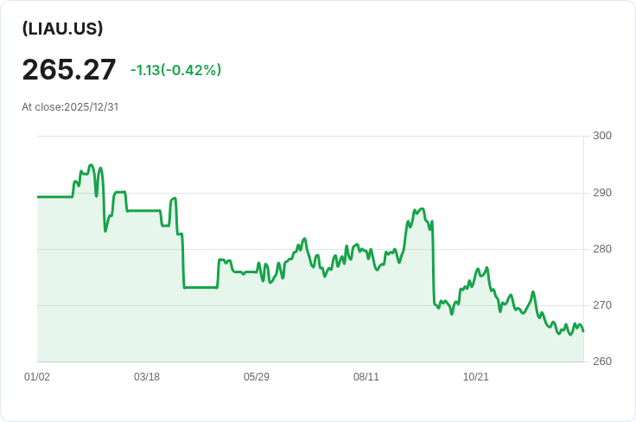Select the 270 y-axis label

point(602,305)
